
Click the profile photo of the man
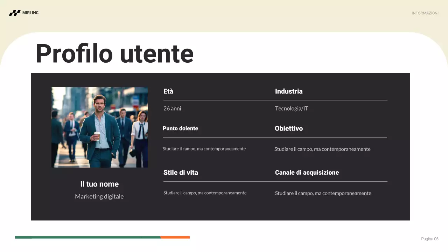tap(99, 127)
